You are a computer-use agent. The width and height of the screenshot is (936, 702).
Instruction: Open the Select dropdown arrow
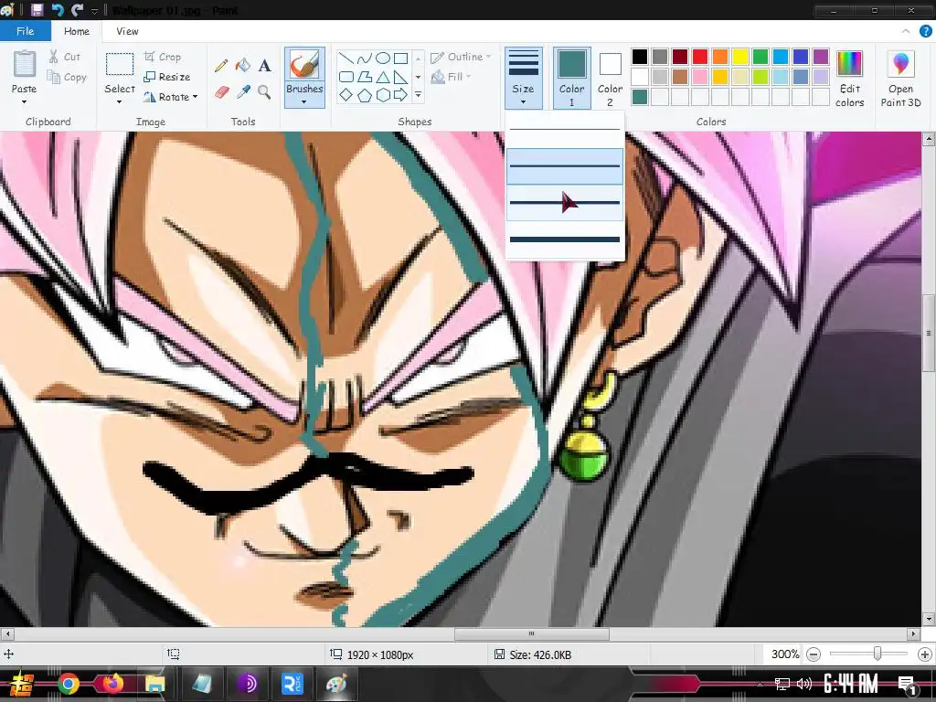pyautogui.click(x=120, y=102)
